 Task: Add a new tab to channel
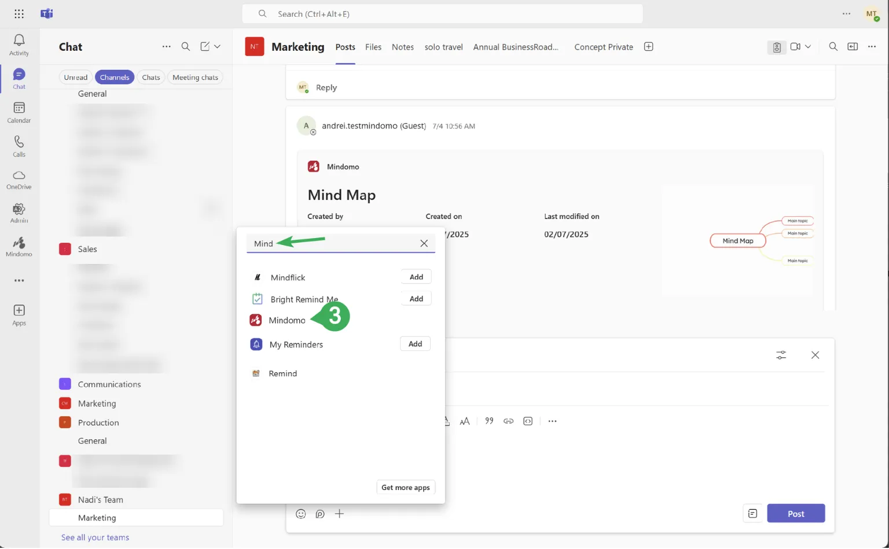[x=648, y=47]
